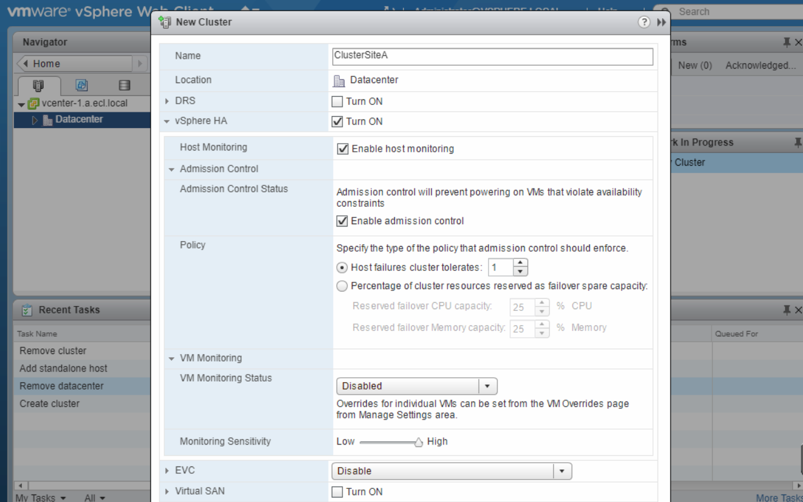
Task: Click the More Tasks link
Action: 779,498
